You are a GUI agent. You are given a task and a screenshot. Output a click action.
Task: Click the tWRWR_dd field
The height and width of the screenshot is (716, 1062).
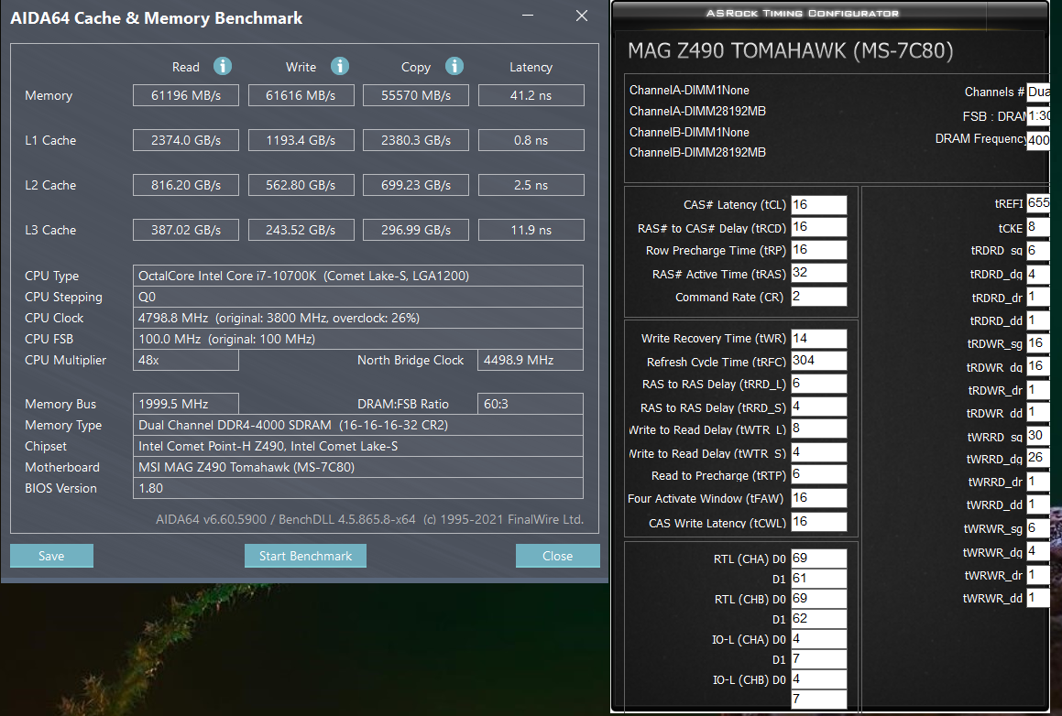tap(1038, 598)
